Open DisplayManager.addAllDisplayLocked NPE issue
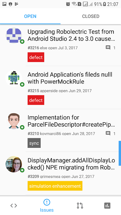The width and height of the screenshot is (121, 215). pyautogui.click(x=71, y=164)
